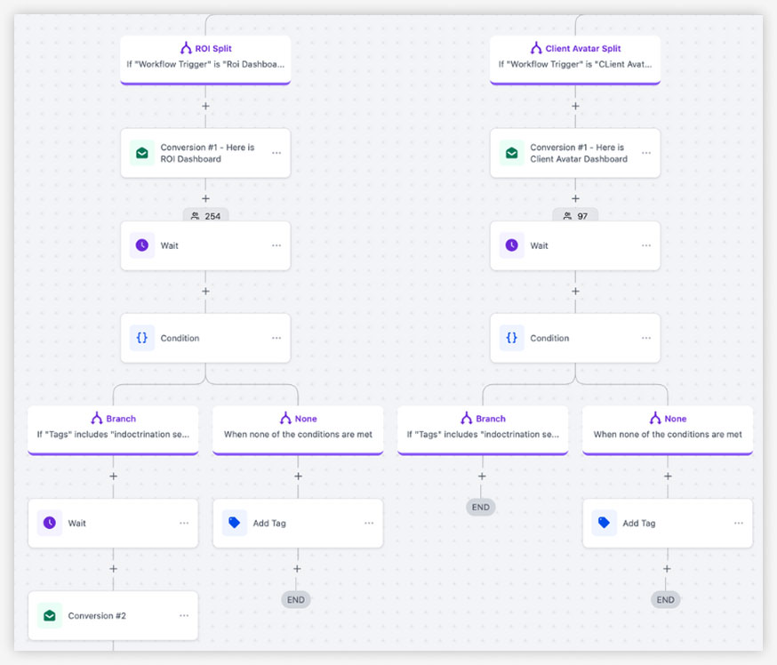The image size is (777, 665).
Task: Click the email icon on ROI Dashboard conversion step
Action: (142, 153)
